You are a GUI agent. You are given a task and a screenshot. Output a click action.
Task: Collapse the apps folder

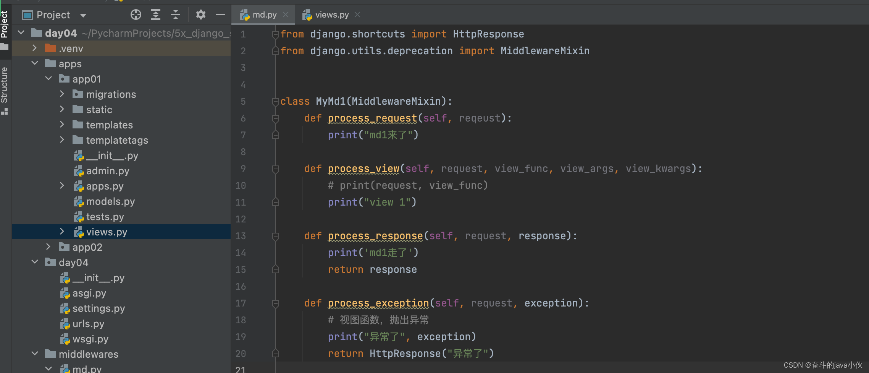click(35, 63)
